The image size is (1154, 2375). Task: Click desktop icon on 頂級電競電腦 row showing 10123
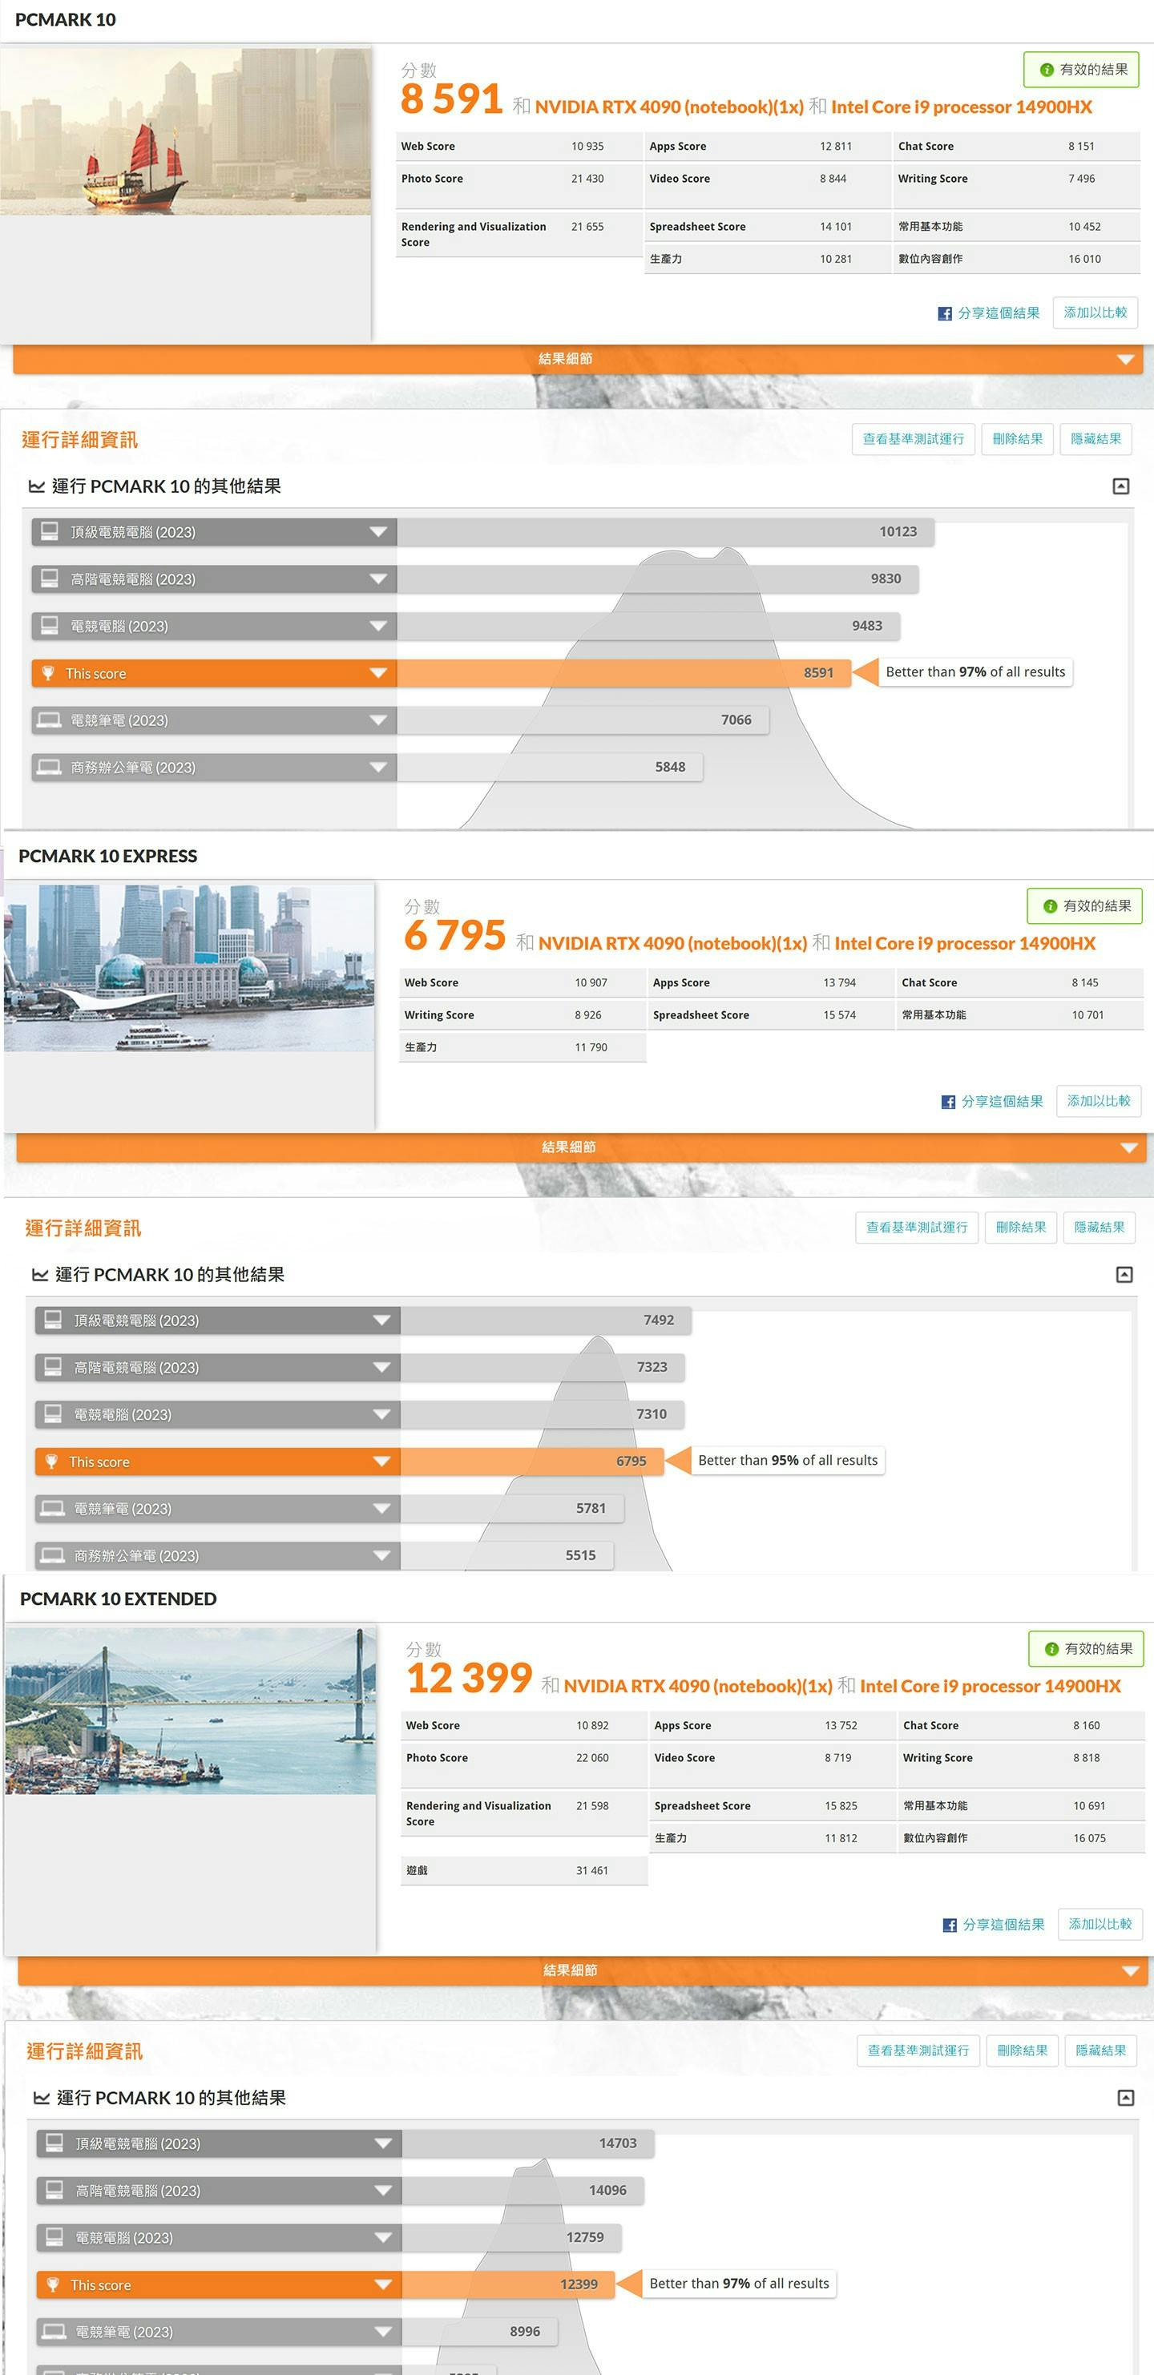50,532
